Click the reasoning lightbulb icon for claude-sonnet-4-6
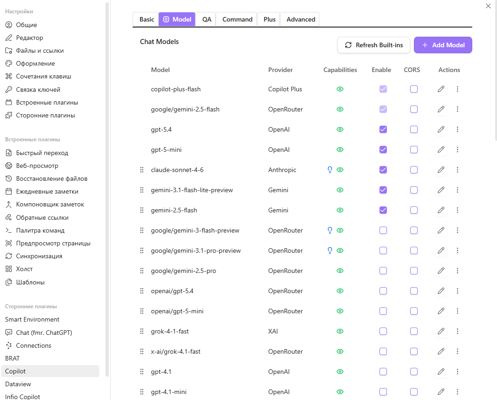The height and width of the screenshot is (400, 497). [329, 170]
